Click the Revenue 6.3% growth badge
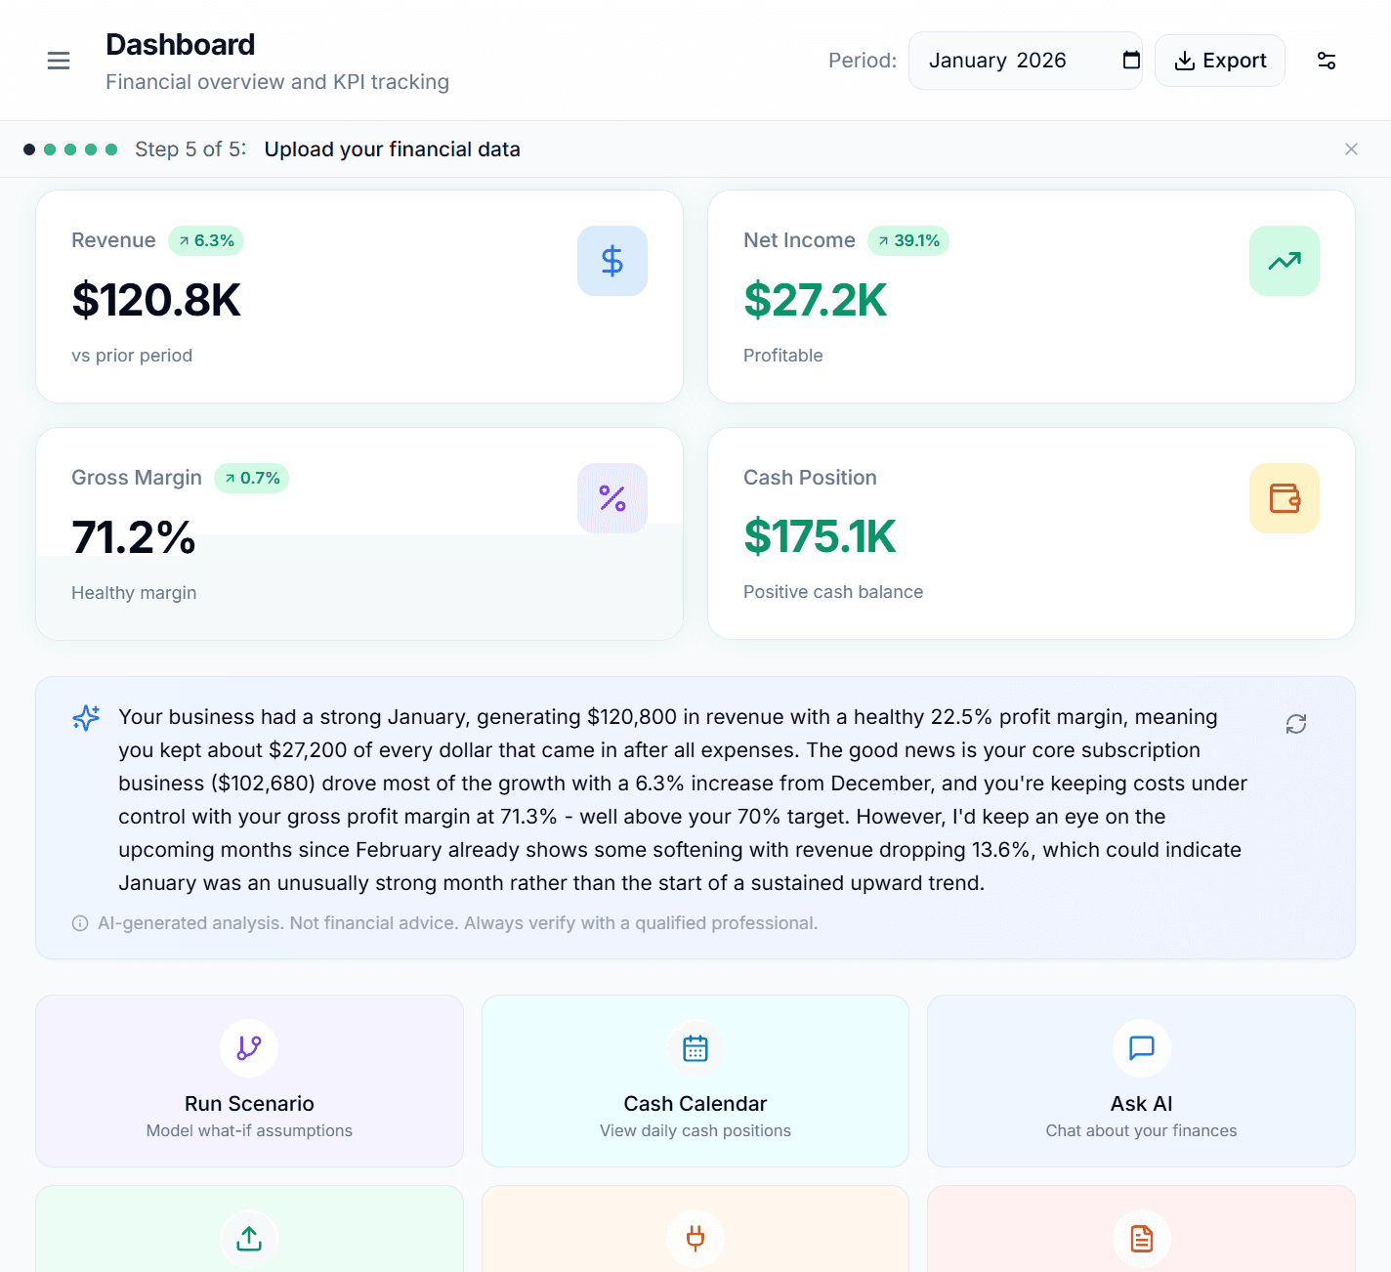The width and height of the screenshot is (1391, 1272). pos(206,241)
